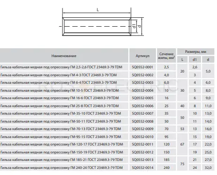Click the outer diameter value 32,0
Viewport: 217px width, 175px height.
point(208,168)
